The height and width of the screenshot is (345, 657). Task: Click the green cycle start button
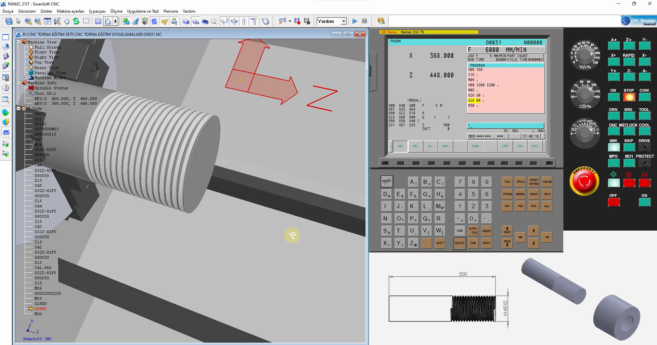click(x=614, y=183)
